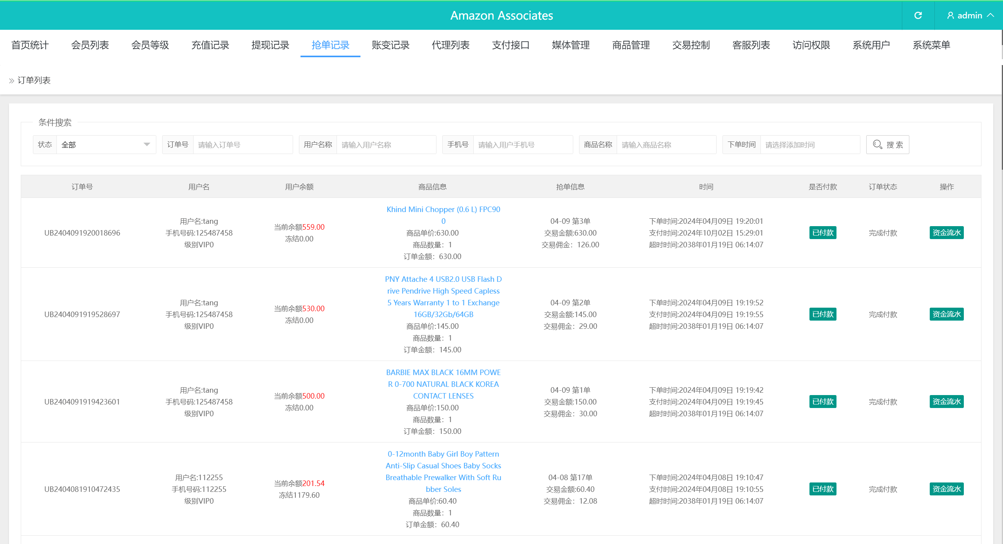Focus the 用户名称 input field

[x=386, y=145]
